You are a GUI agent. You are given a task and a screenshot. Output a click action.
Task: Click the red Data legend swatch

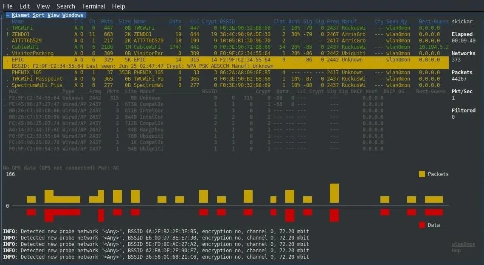[422, 225]
